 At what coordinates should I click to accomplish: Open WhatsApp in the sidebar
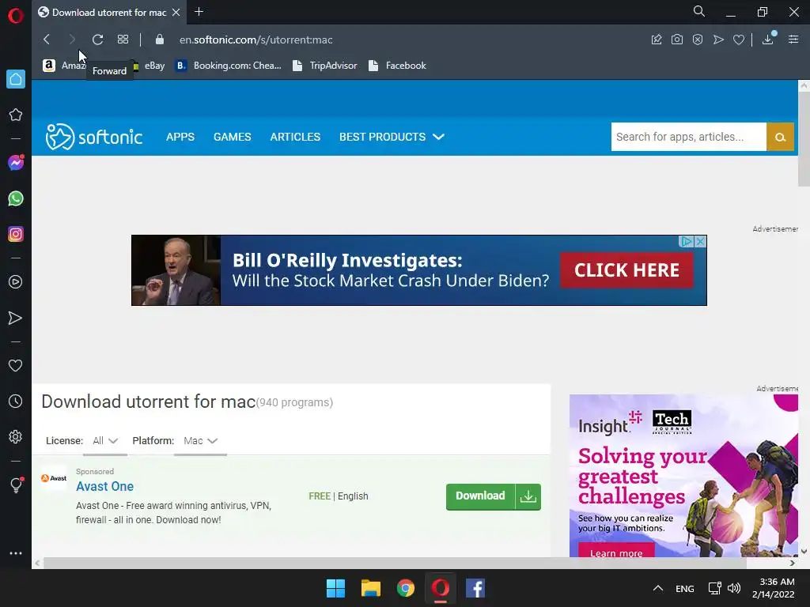pos(16,198)
